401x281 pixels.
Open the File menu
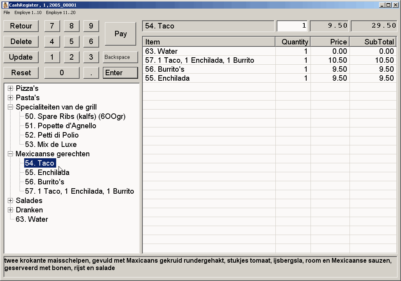(7, 12)
